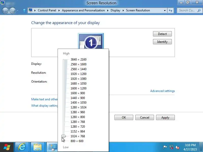
Task: Click the refresh icon beside the address bar
Action: [171, 10]
